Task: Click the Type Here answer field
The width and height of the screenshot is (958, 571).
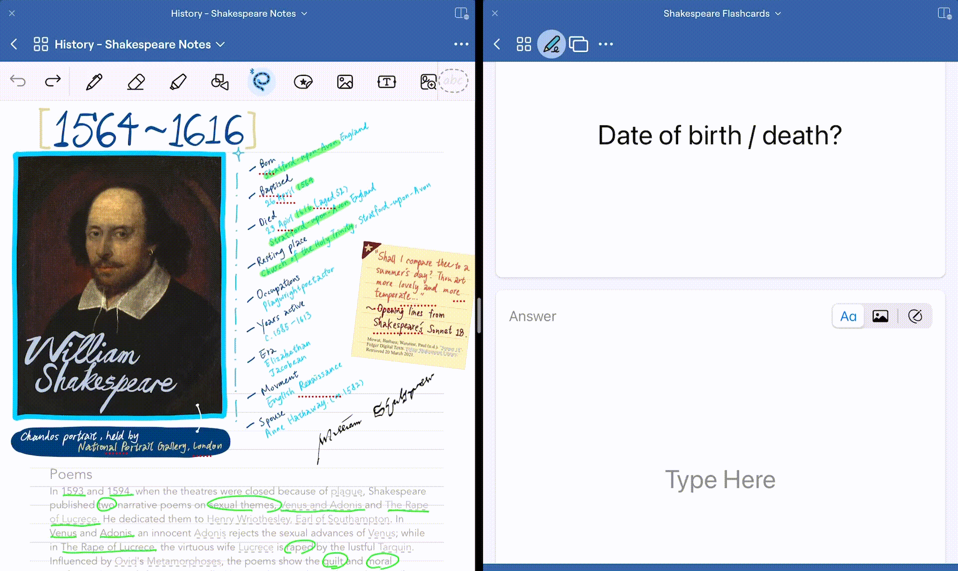Action: (x=720, y=480)
